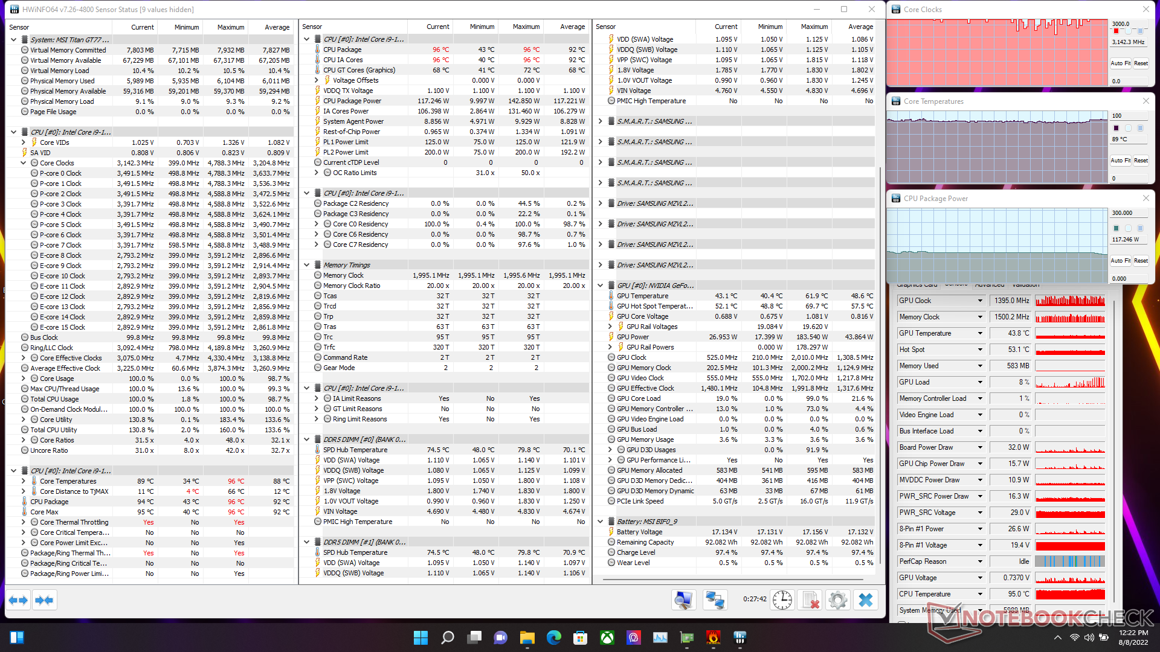The height and width of the screenshot is (652, 1160).
Task: Open Xbox app from the taskbar
Action: pos(607,638)
